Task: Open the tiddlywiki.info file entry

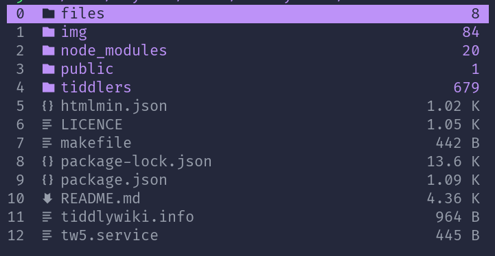Action: [x=127, y=217]
